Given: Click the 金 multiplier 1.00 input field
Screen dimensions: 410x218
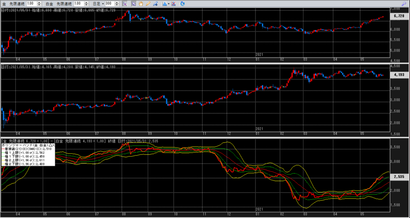Looking at the screenshot, I should pyautogui.click(x=30, y=3).
